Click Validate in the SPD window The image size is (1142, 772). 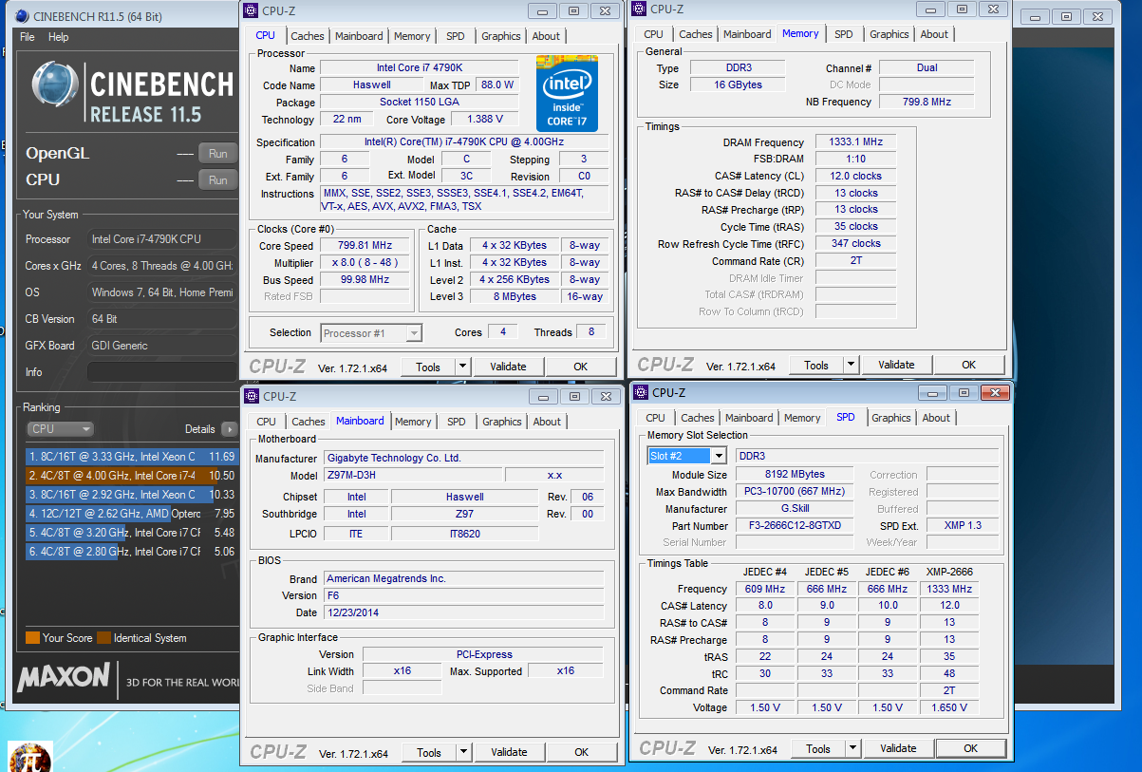click(898, 748)
